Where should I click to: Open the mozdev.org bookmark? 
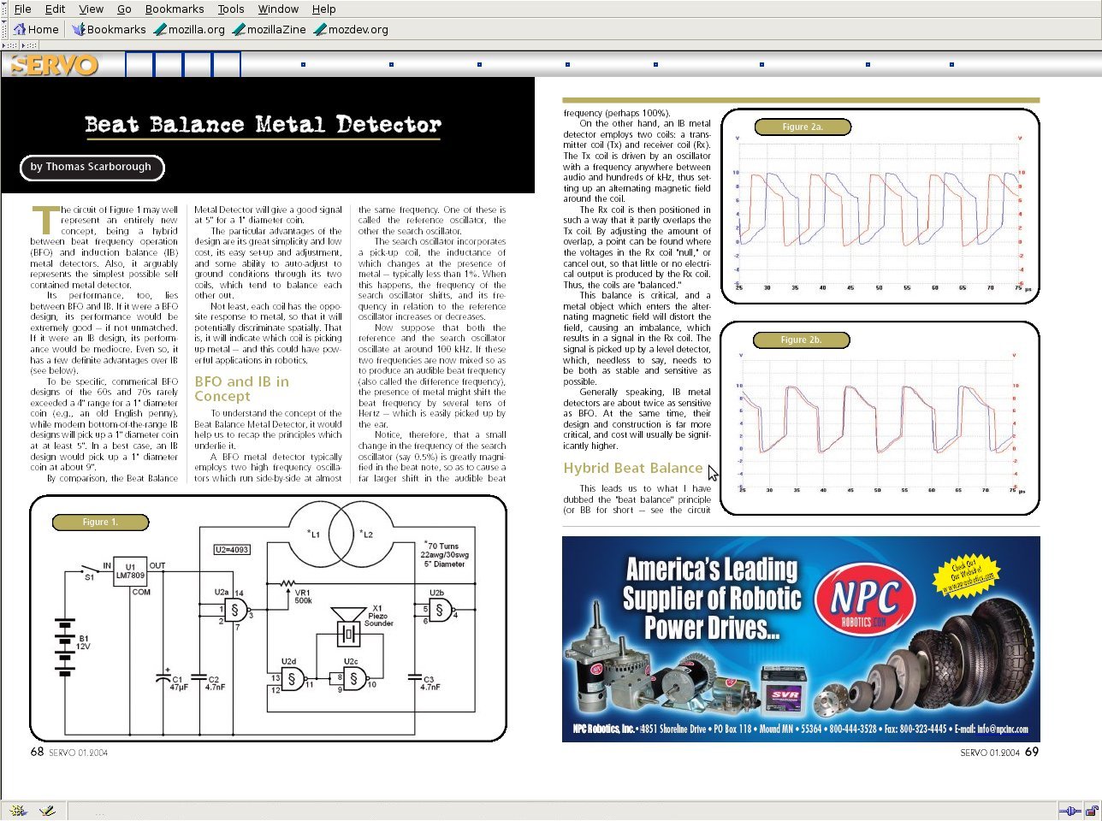351,29
